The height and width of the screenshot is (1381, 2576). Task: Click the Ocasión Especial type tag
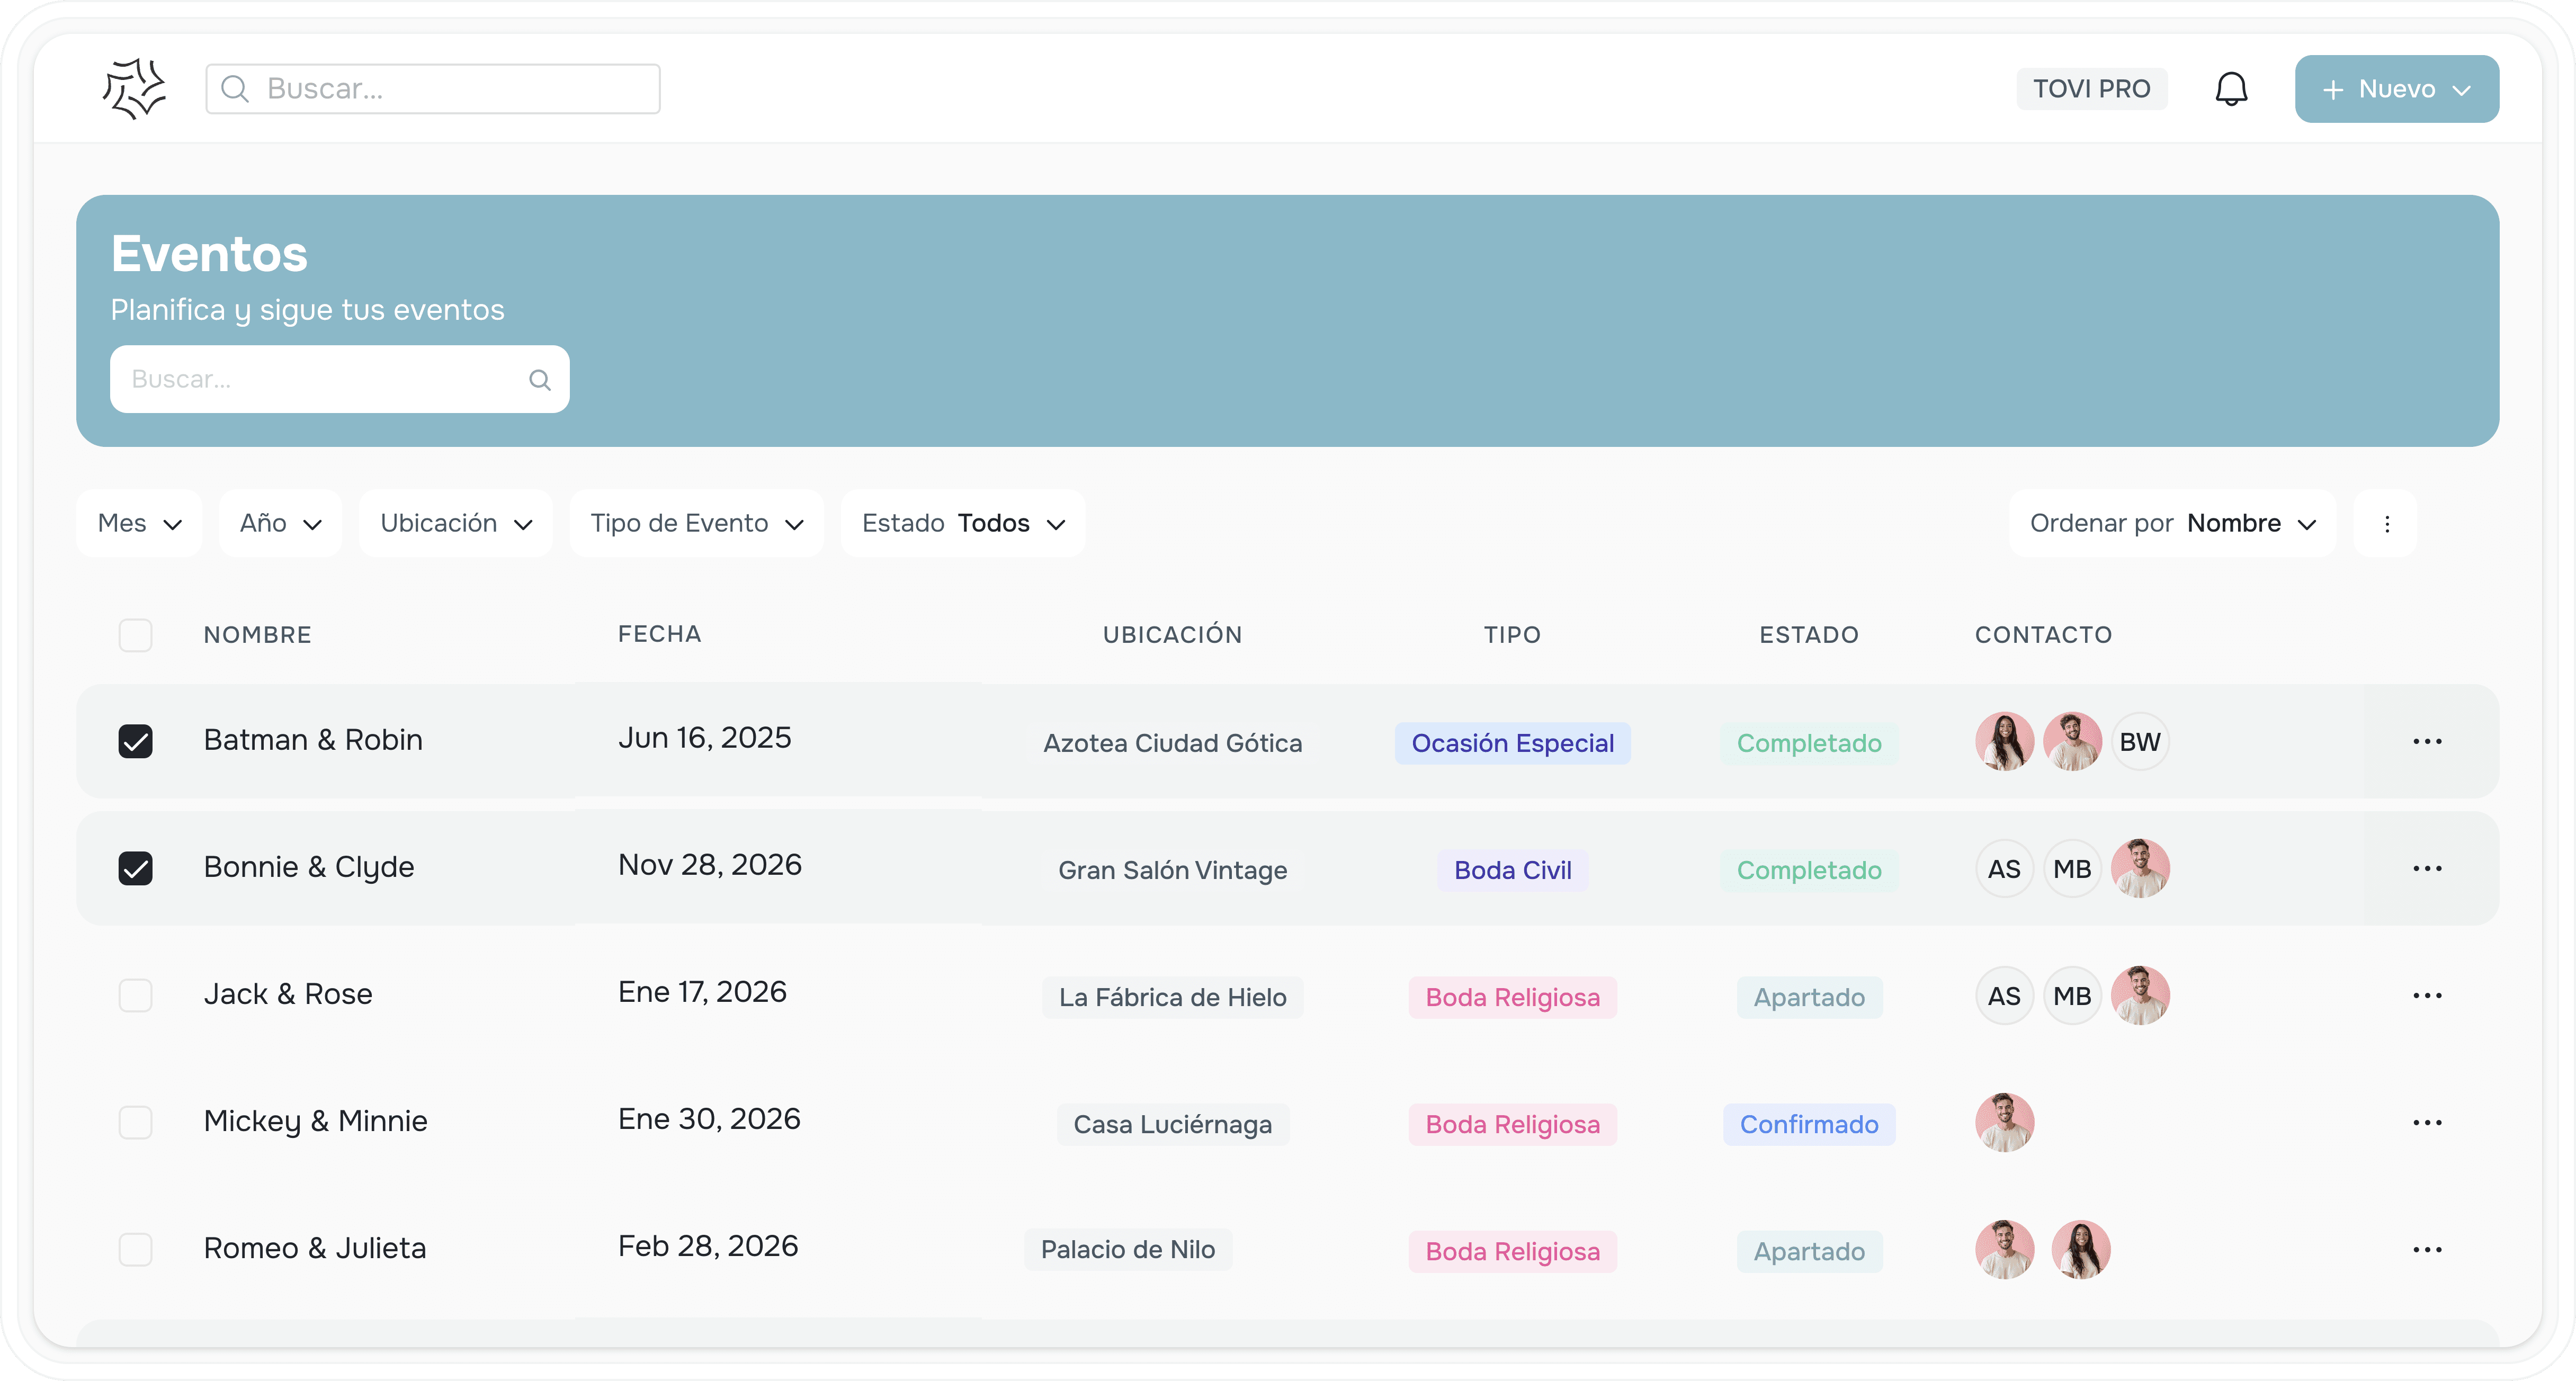1512,744
